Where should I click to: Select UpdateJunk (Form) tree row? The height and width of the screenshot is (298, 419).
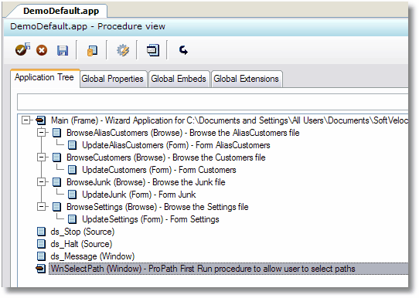[139, 195]
